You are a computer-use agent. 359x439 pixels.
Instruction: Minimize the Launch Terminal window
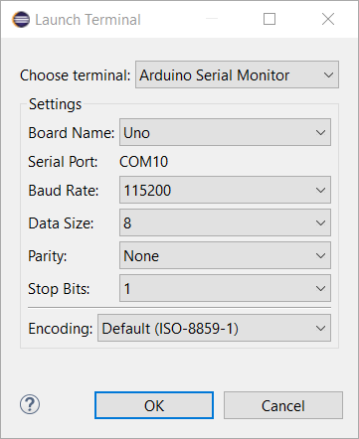click(x=212, y=19)
